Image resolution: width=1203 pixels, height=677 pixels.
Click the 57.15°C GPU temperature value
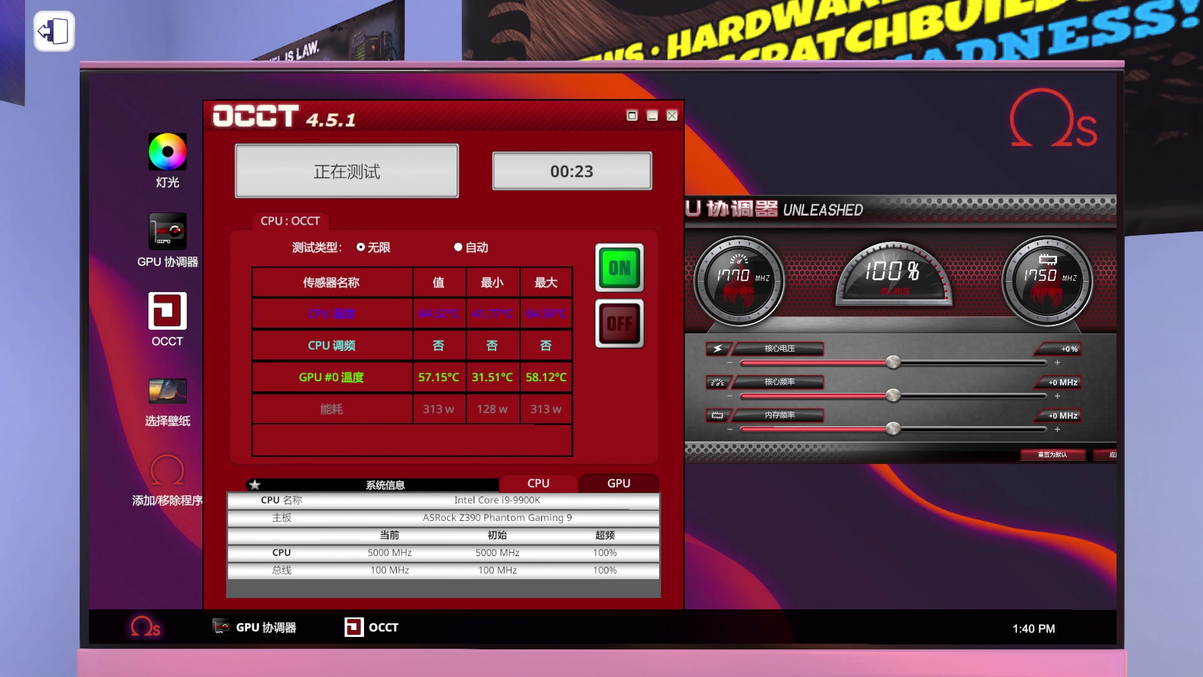click(x=439, y=377)
